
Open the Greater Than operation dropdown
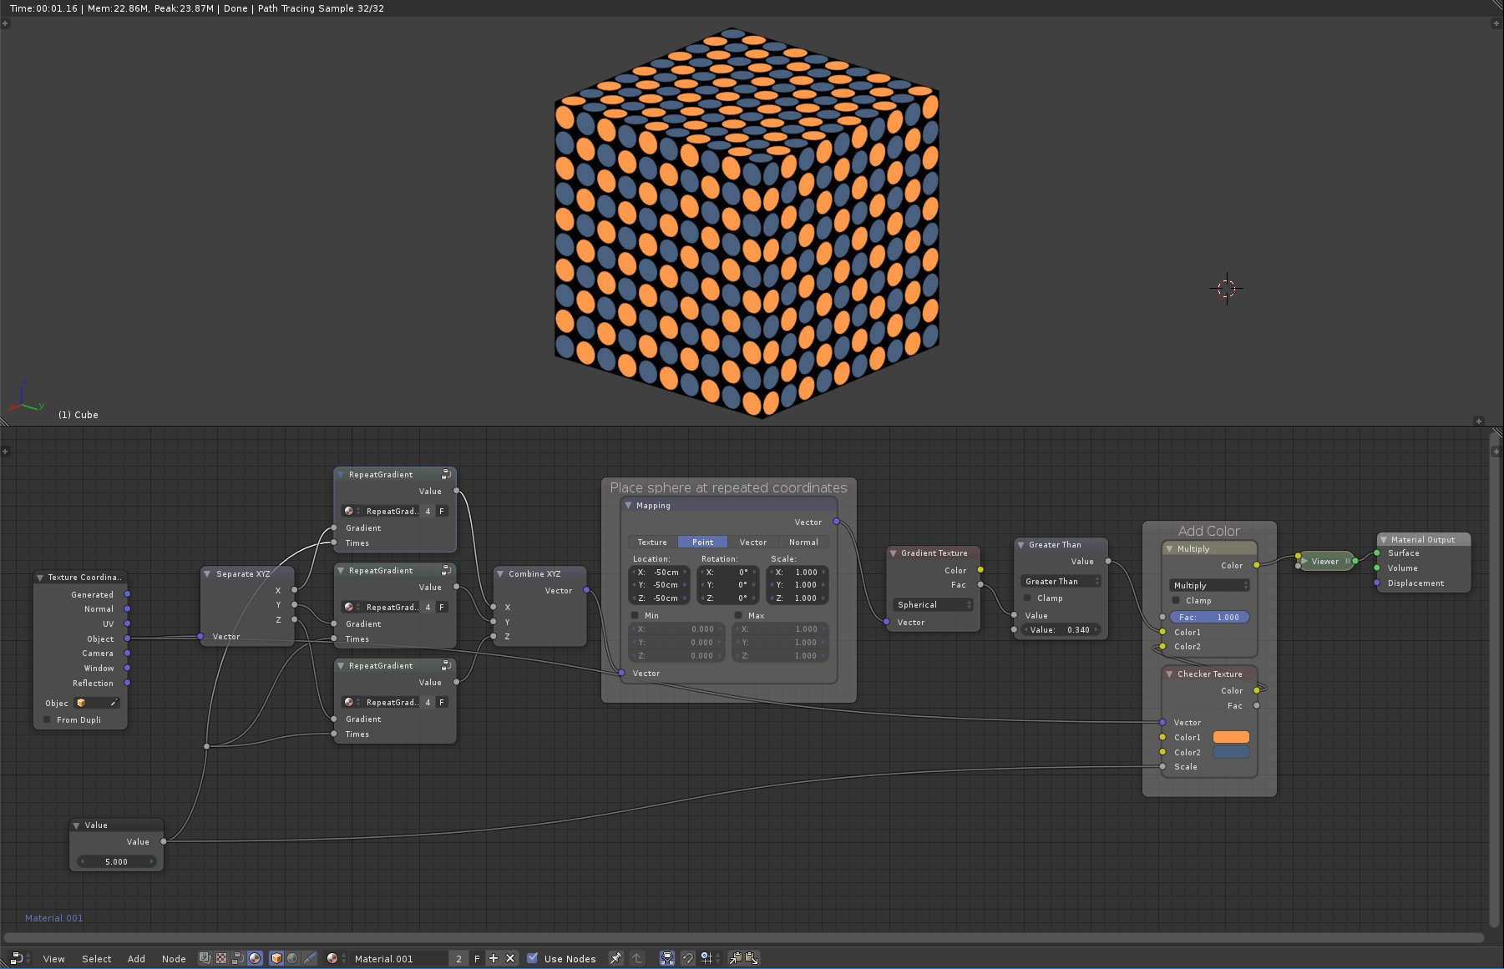(1061, 581)
